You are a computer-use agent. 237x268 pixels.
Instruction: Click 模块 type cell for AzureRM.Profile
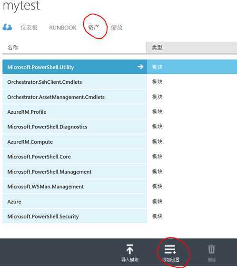point(157,111)
